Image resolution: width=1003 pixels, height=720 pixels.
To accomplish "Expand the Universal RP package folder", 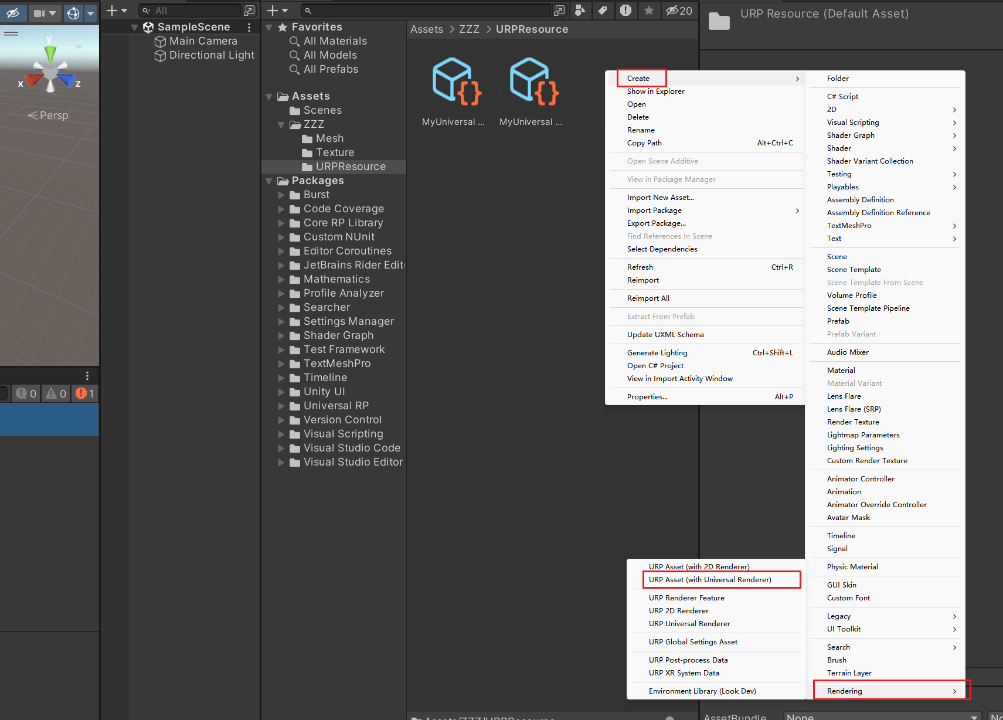I will click(281, 406).
